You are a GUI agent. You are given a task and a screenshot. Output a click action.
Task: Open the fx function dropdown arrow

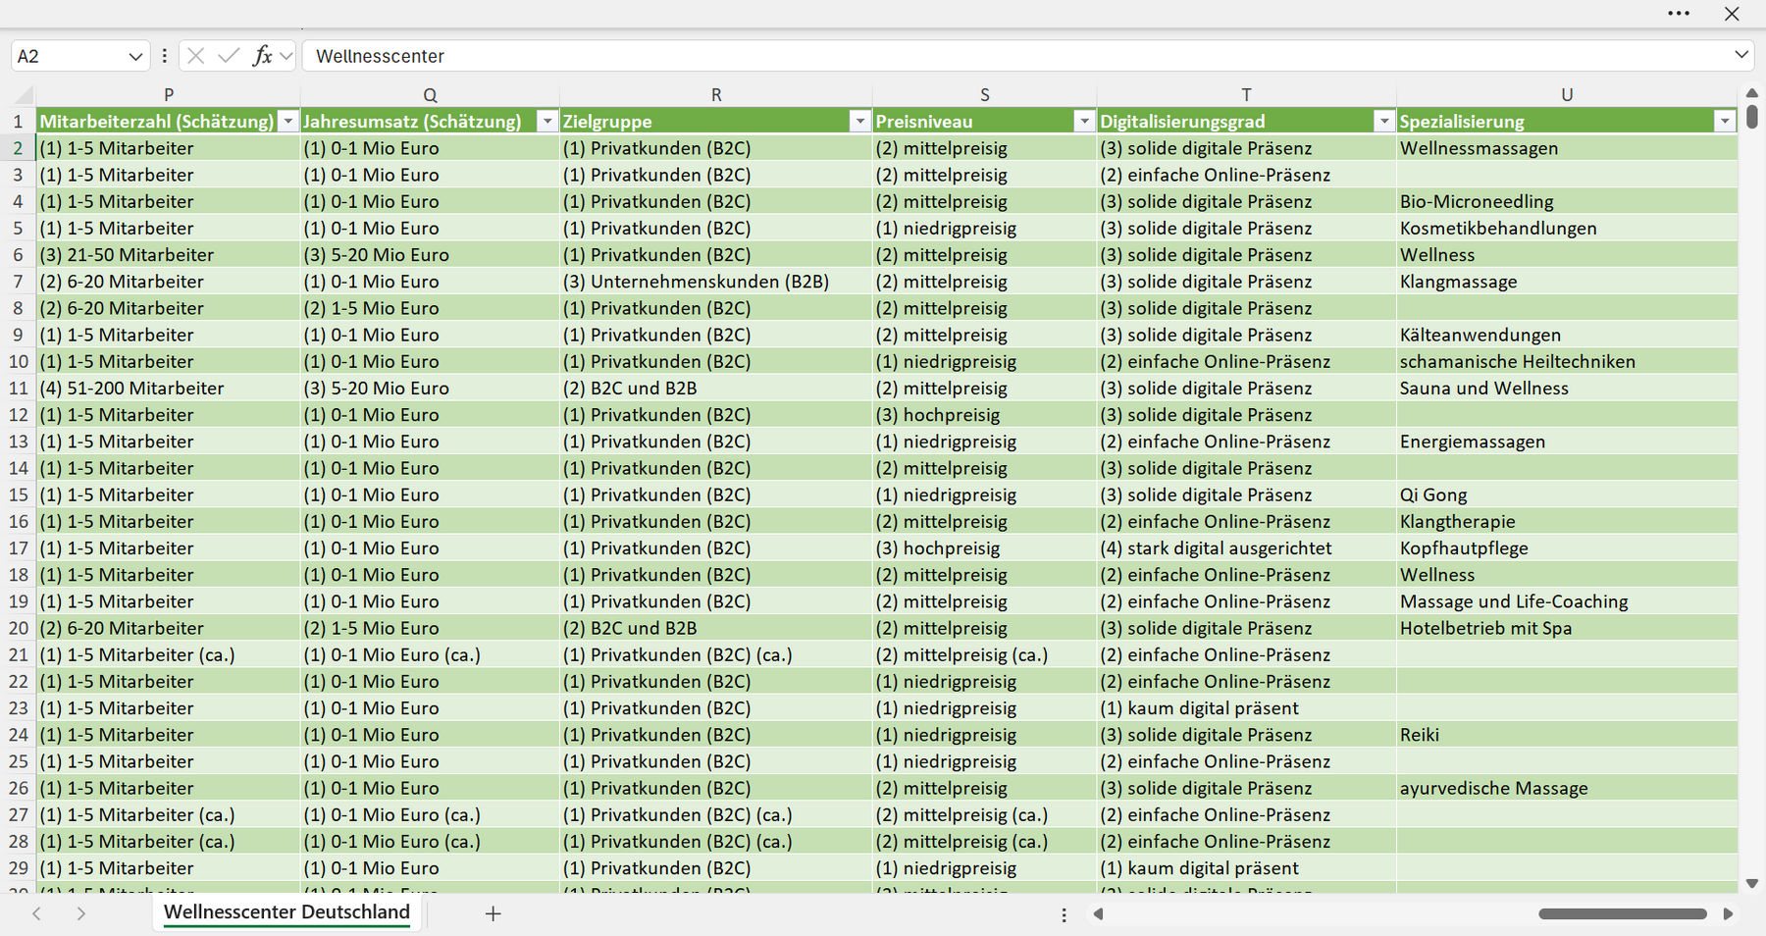(x=286, y=56)
